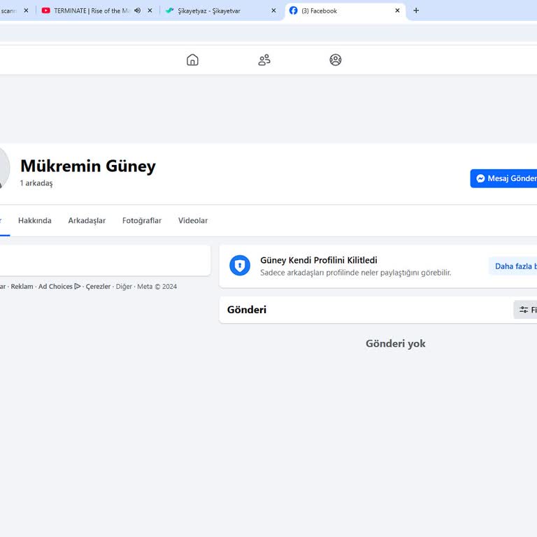
Task: Close the Şikayetyaz - Şikayetvar tab
Action: (273, 10)
